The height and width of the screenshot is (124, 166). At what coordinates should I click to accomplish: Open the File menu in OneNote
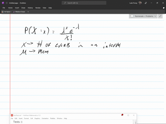[4, 8]
